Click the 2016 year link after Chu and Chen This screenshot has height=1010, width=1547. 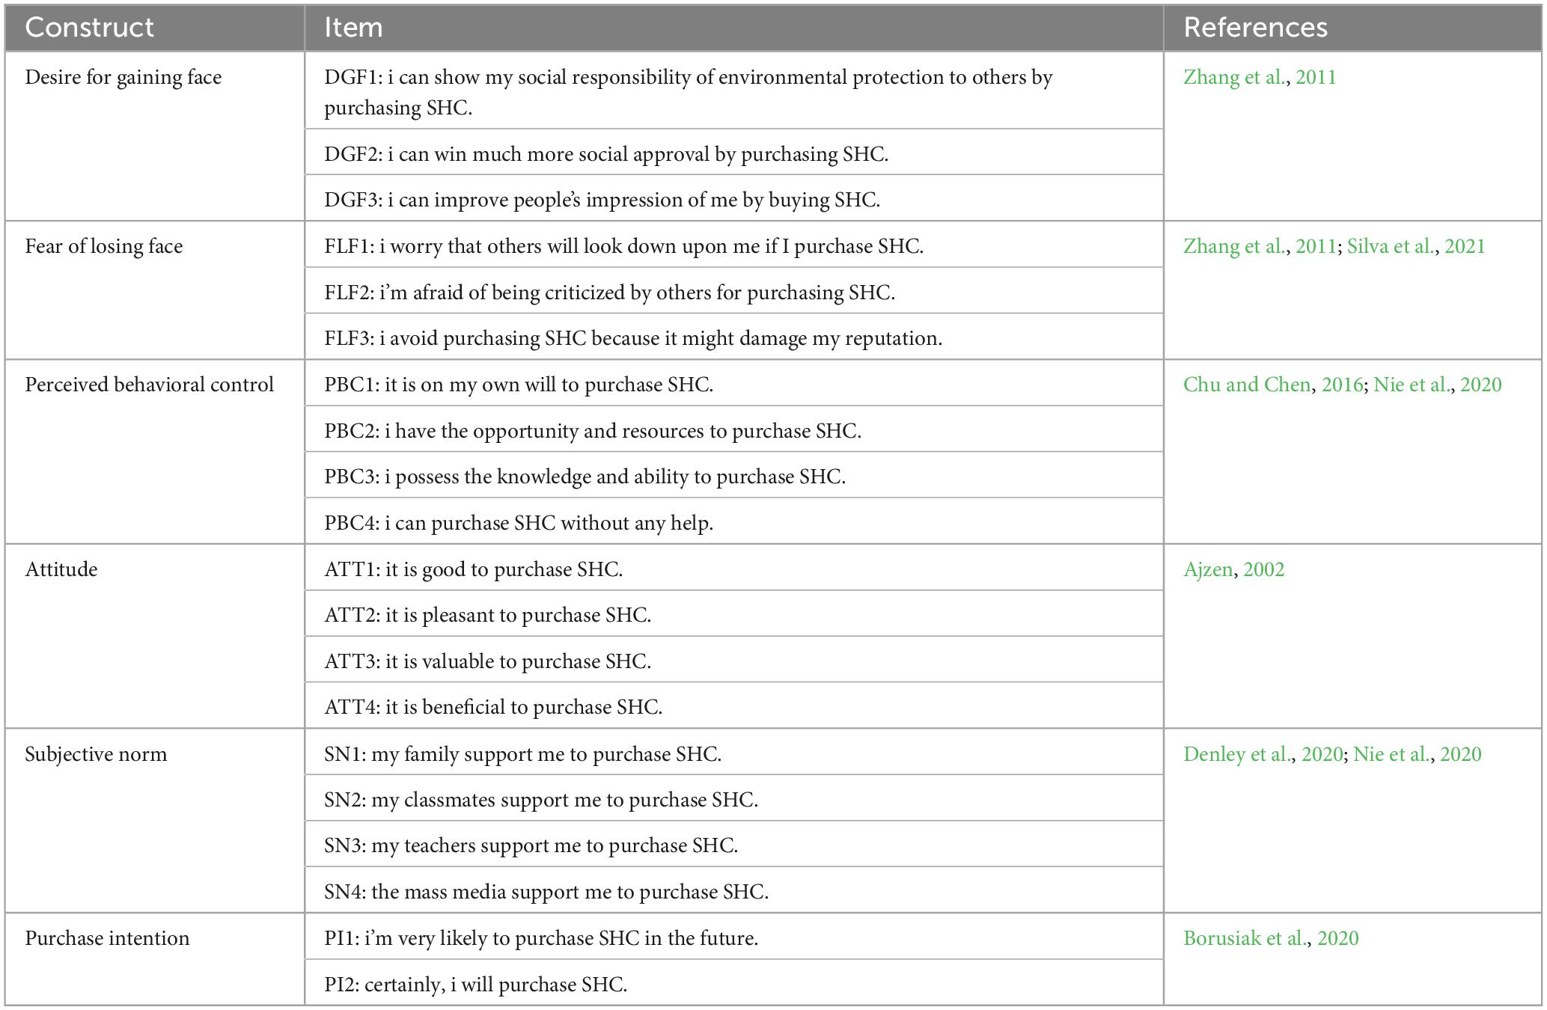point(1342,385)
